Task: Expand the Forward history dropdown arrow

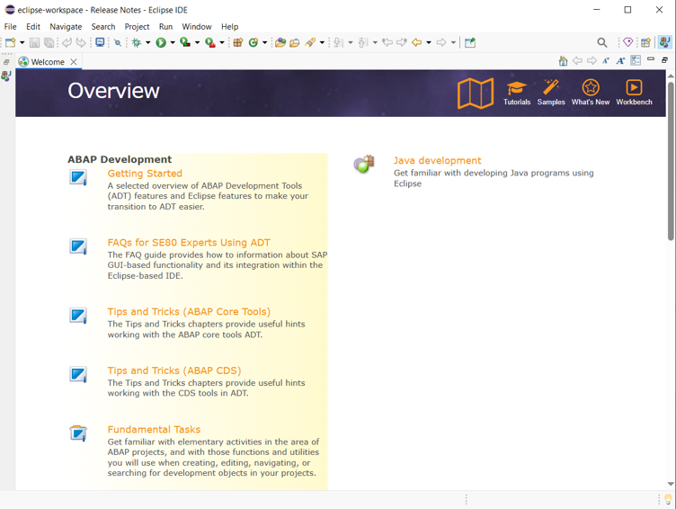Action: 453,42
